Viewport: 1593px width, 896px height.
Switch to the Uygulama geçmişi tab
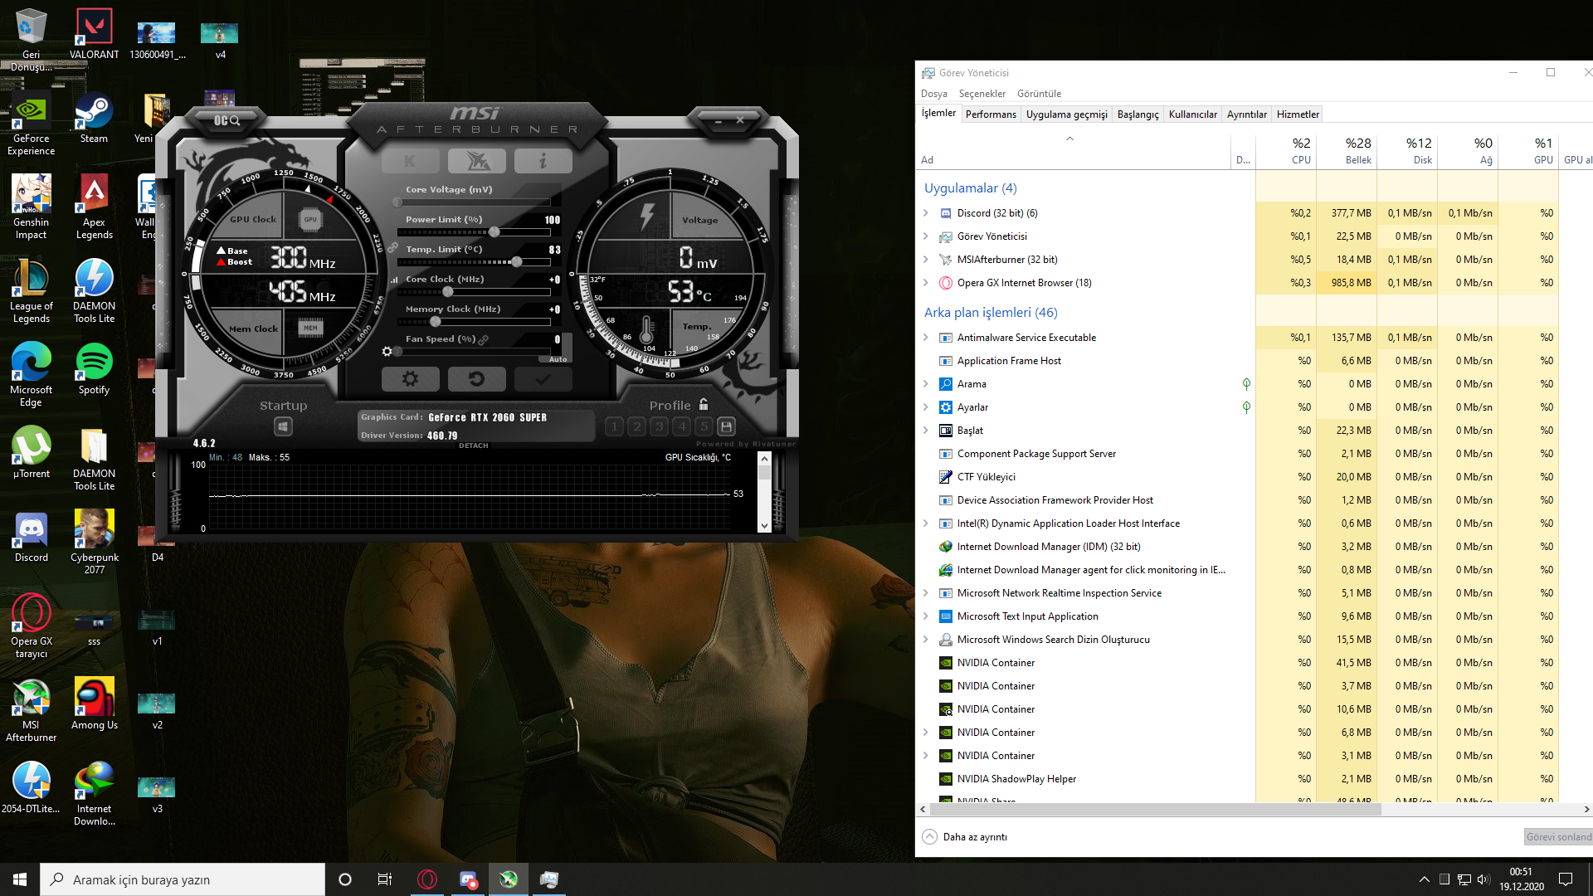(x=1066, y=114)
